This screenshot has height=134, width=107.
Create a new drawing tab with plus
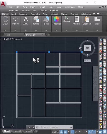click(48, 35)
